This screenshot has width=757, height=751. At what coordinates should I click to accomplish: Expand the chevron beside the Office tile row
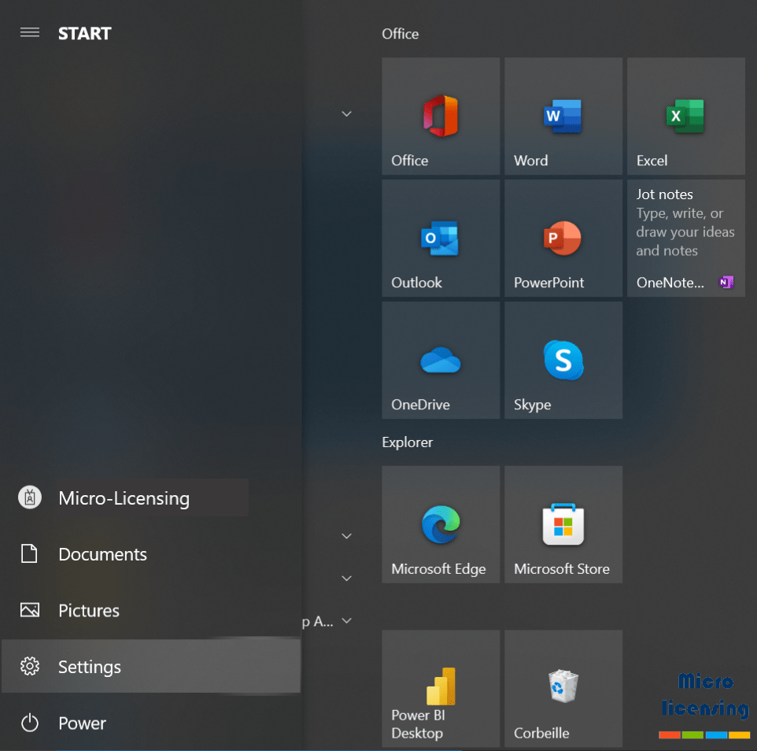click(346, 114)
